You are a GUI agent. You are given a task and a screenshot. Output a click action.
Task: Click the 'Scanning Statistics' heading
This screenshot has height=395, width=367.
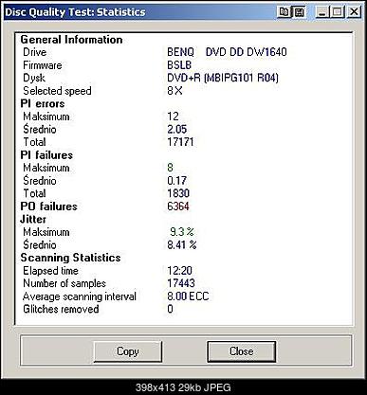pos(70,258)
